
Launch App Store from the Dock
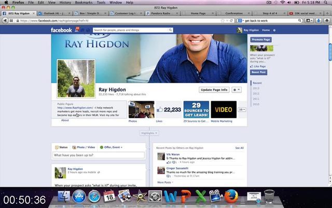(79, 196)
